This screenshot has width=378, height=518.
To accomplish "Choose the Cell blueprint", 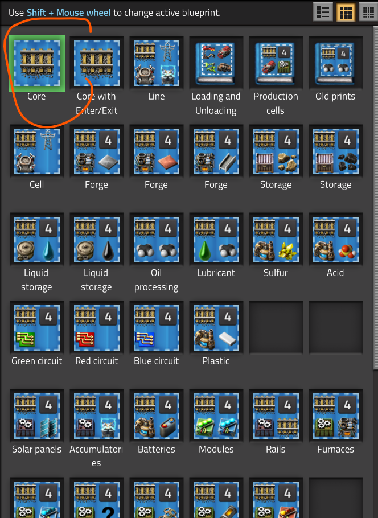I will coord(37,151).
